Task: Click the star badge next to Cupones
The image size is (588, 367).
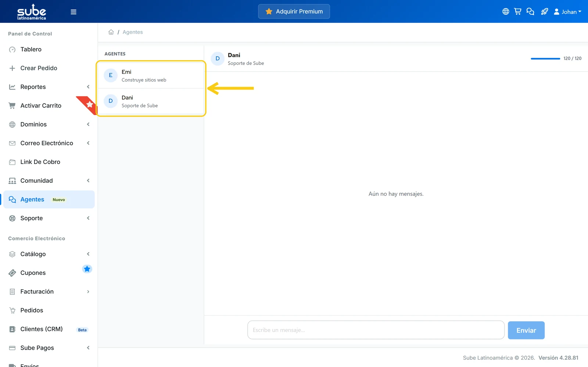Action: click(87, 269)
